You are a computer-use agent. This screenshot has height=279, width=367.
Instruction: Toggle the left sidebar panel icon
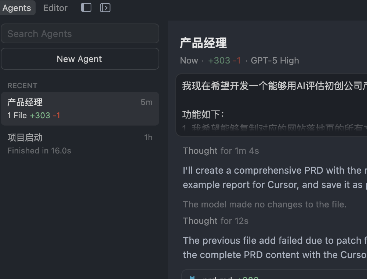coord(86,8)
